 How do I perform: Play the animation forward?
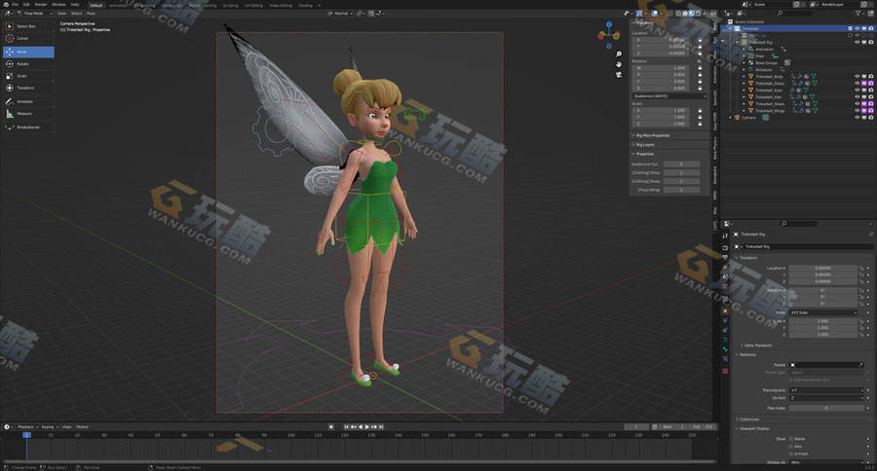[x=367, y=427]
